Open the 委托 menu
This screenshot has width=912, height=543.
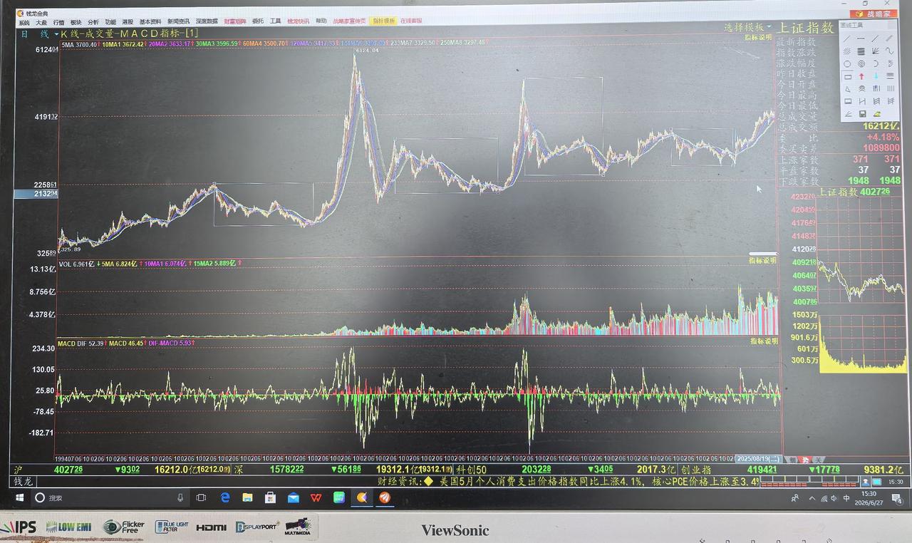pyautogui.click(x=258, y=21)
